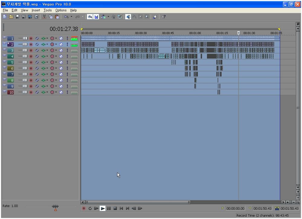The height and width of the screenshot is (219, 302).
Task: Save the project with the floppy disk icon
Action: [x=17, y=17]
